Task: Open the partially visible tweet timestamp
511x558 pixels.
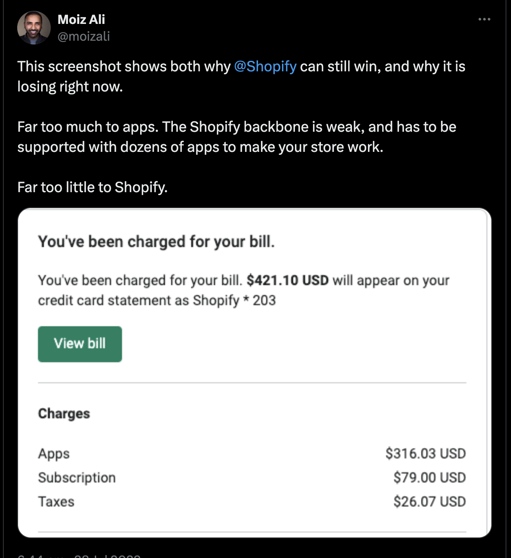Action: tap(79, 555)
